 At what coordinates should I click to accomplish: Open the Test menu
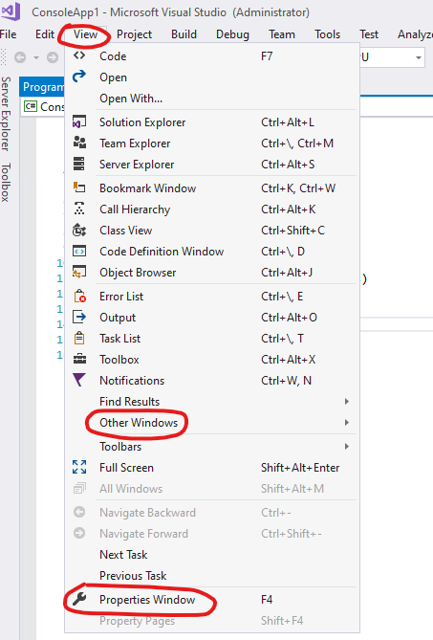tap(369, 34)
